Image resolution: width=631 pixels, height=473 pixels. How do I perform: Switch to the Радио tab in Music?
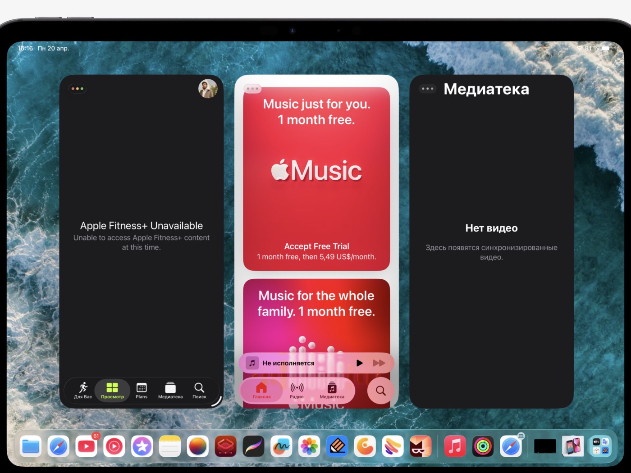point(297,390)
